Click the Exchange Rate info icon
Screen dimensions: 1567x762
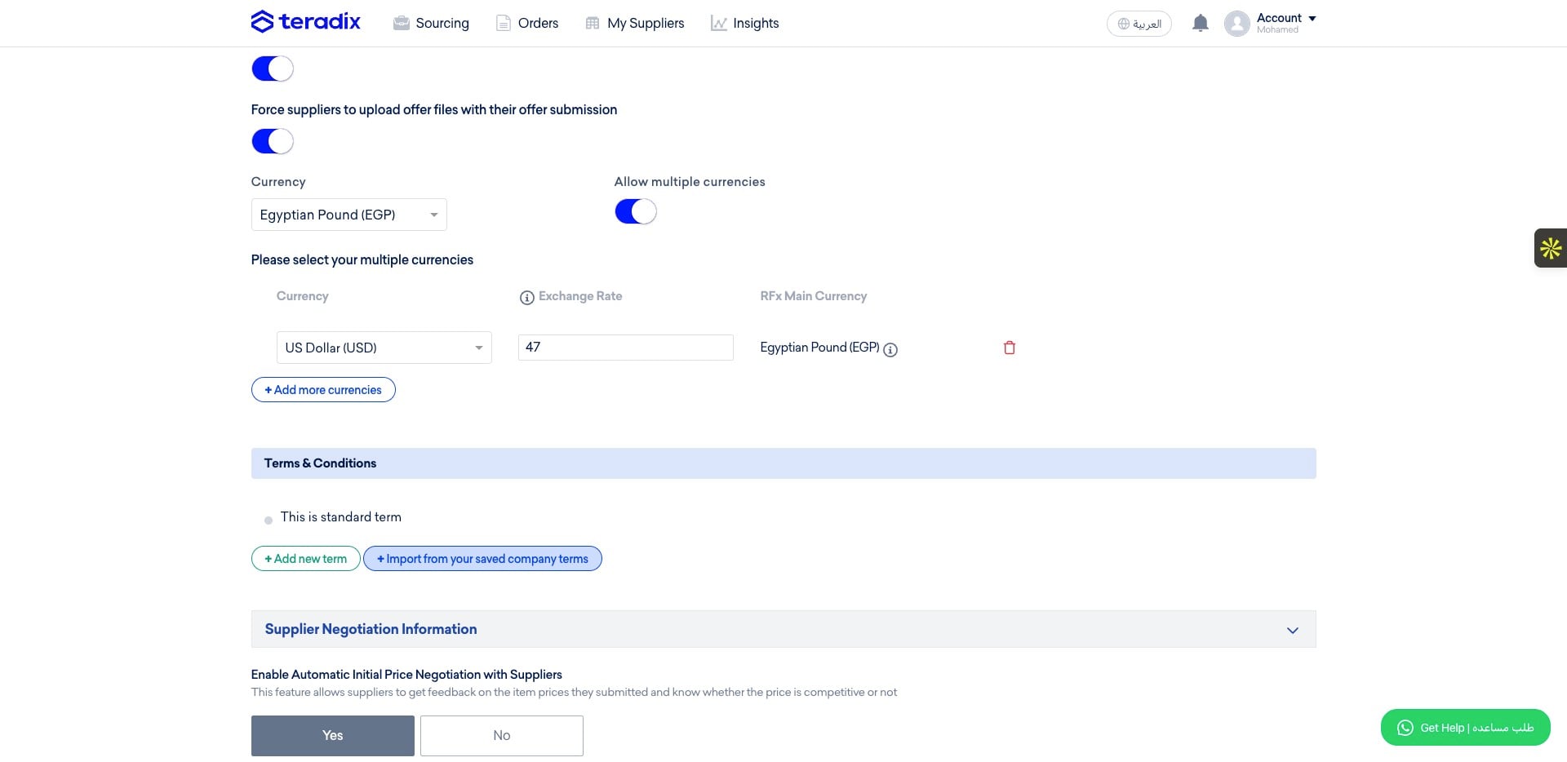(526, 297)
